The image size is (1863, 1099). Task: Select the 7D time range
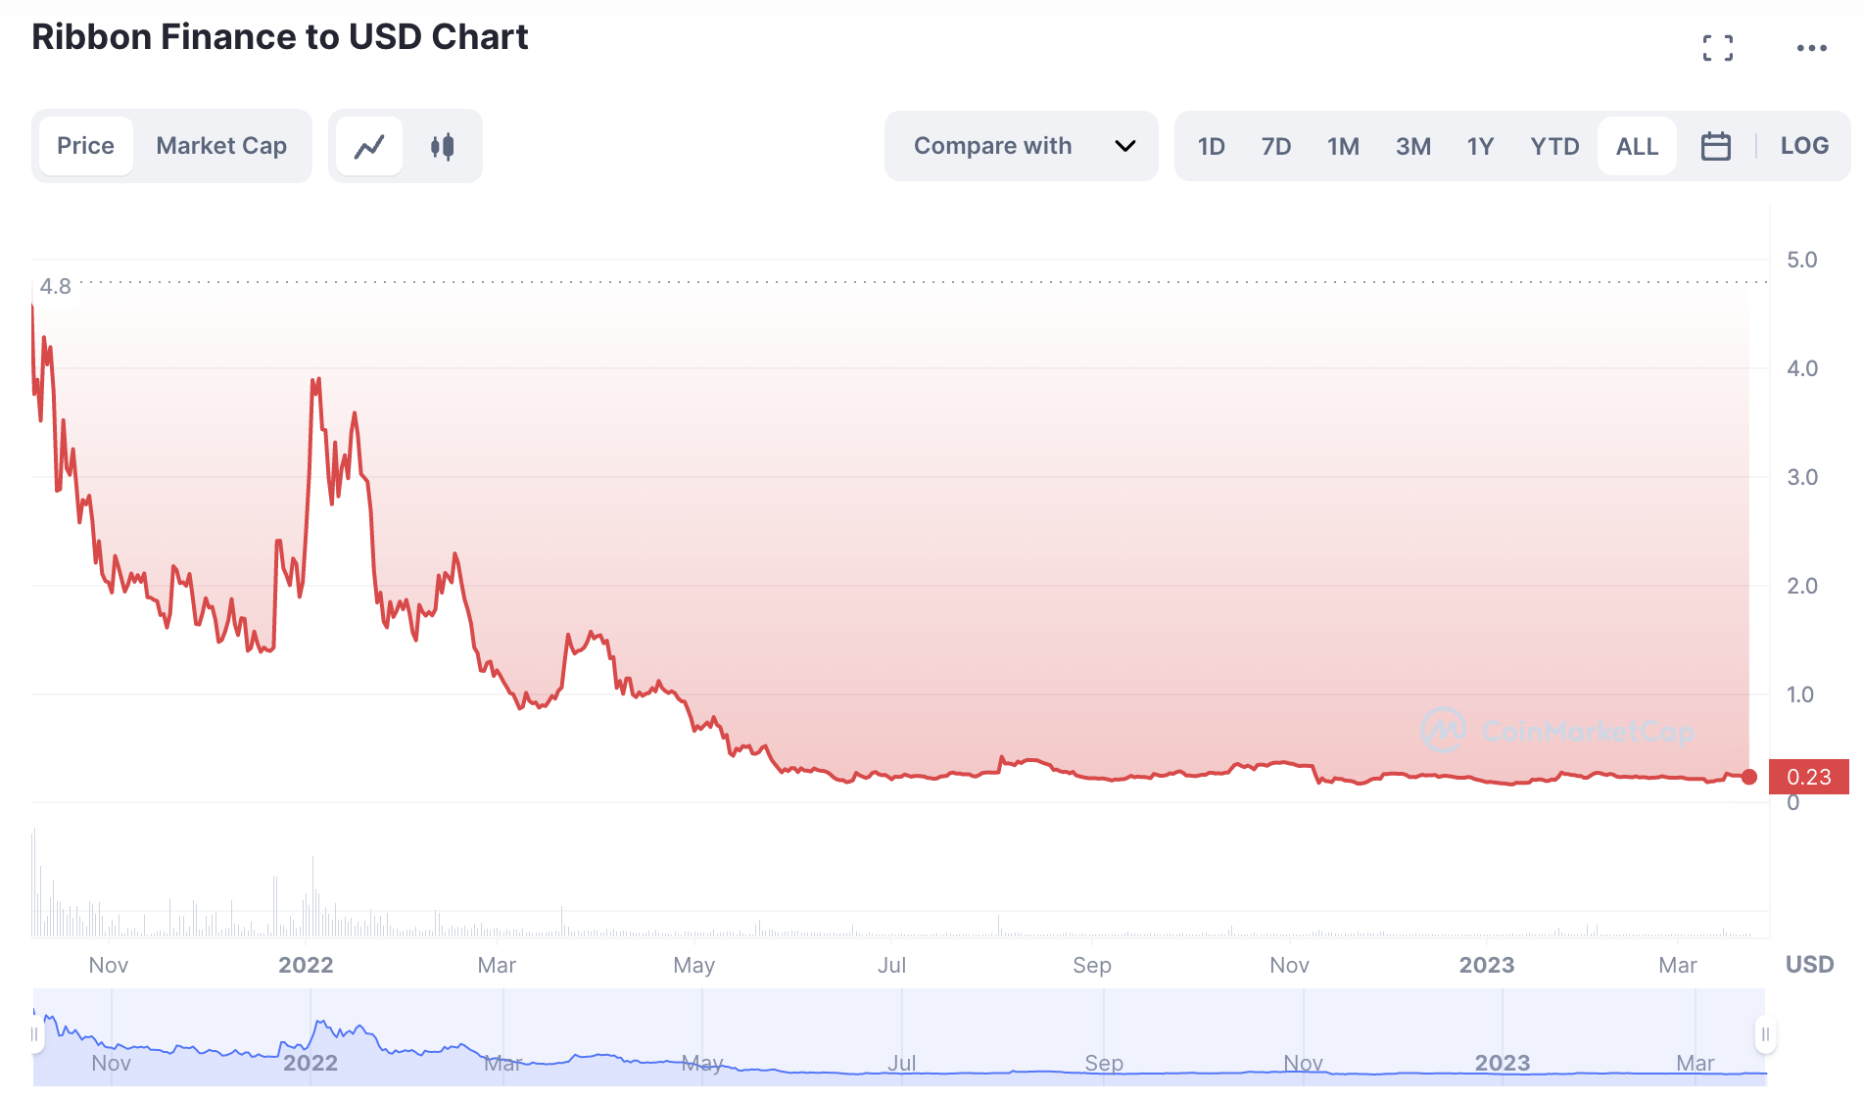point(1275,147)
